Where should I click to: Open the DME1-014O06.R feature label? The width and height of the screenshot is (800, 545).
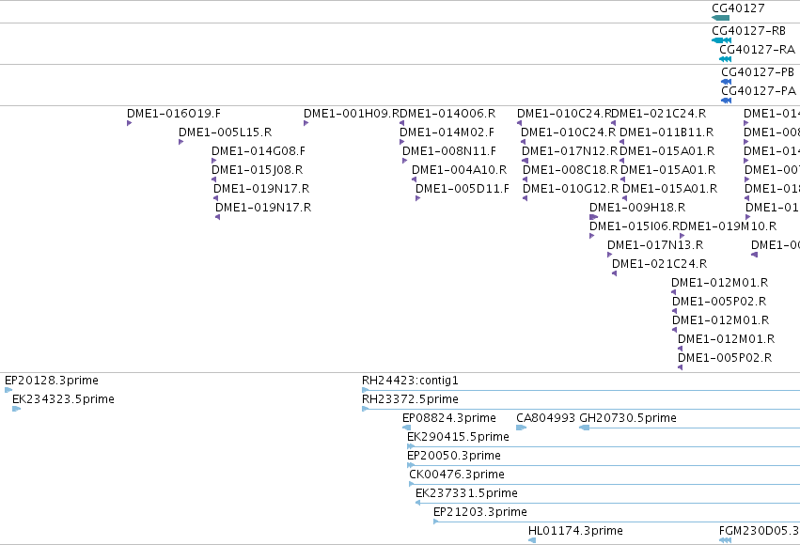pyautogui.click(x=447, y=113)
